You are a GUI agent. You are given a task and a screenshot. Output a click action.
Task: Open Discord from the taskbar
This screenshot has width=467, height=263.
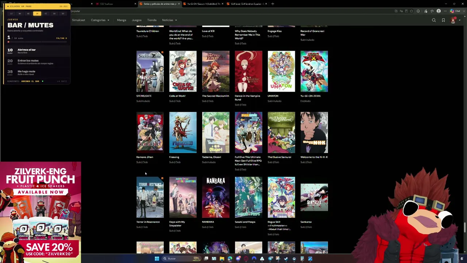click(x=238, y=259)
